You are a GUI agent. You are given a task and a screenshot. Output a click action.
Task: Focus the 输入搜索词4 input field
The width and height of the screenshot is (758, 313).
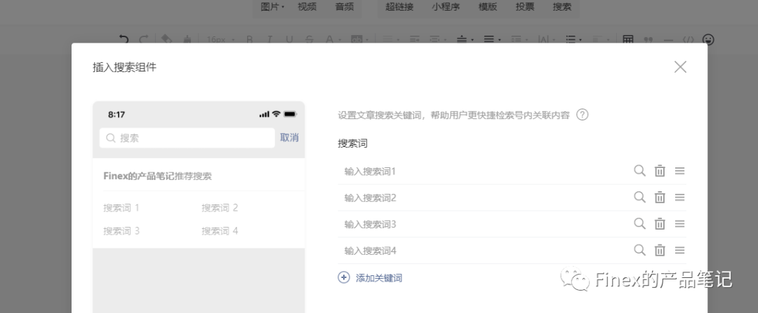click(x=484, y=251)
